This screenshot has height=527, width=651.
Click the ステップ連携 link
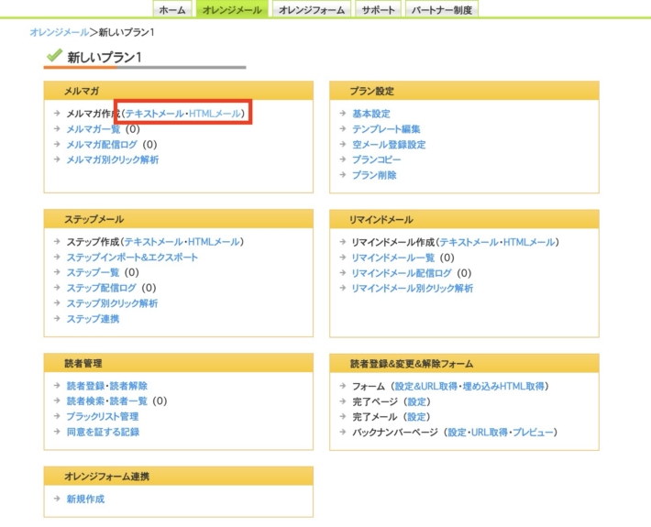point(93,318)
